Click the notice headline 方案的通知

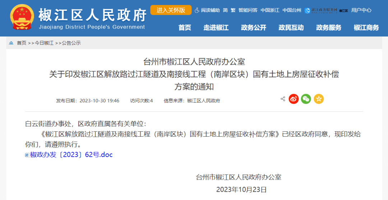click(194, 87)
